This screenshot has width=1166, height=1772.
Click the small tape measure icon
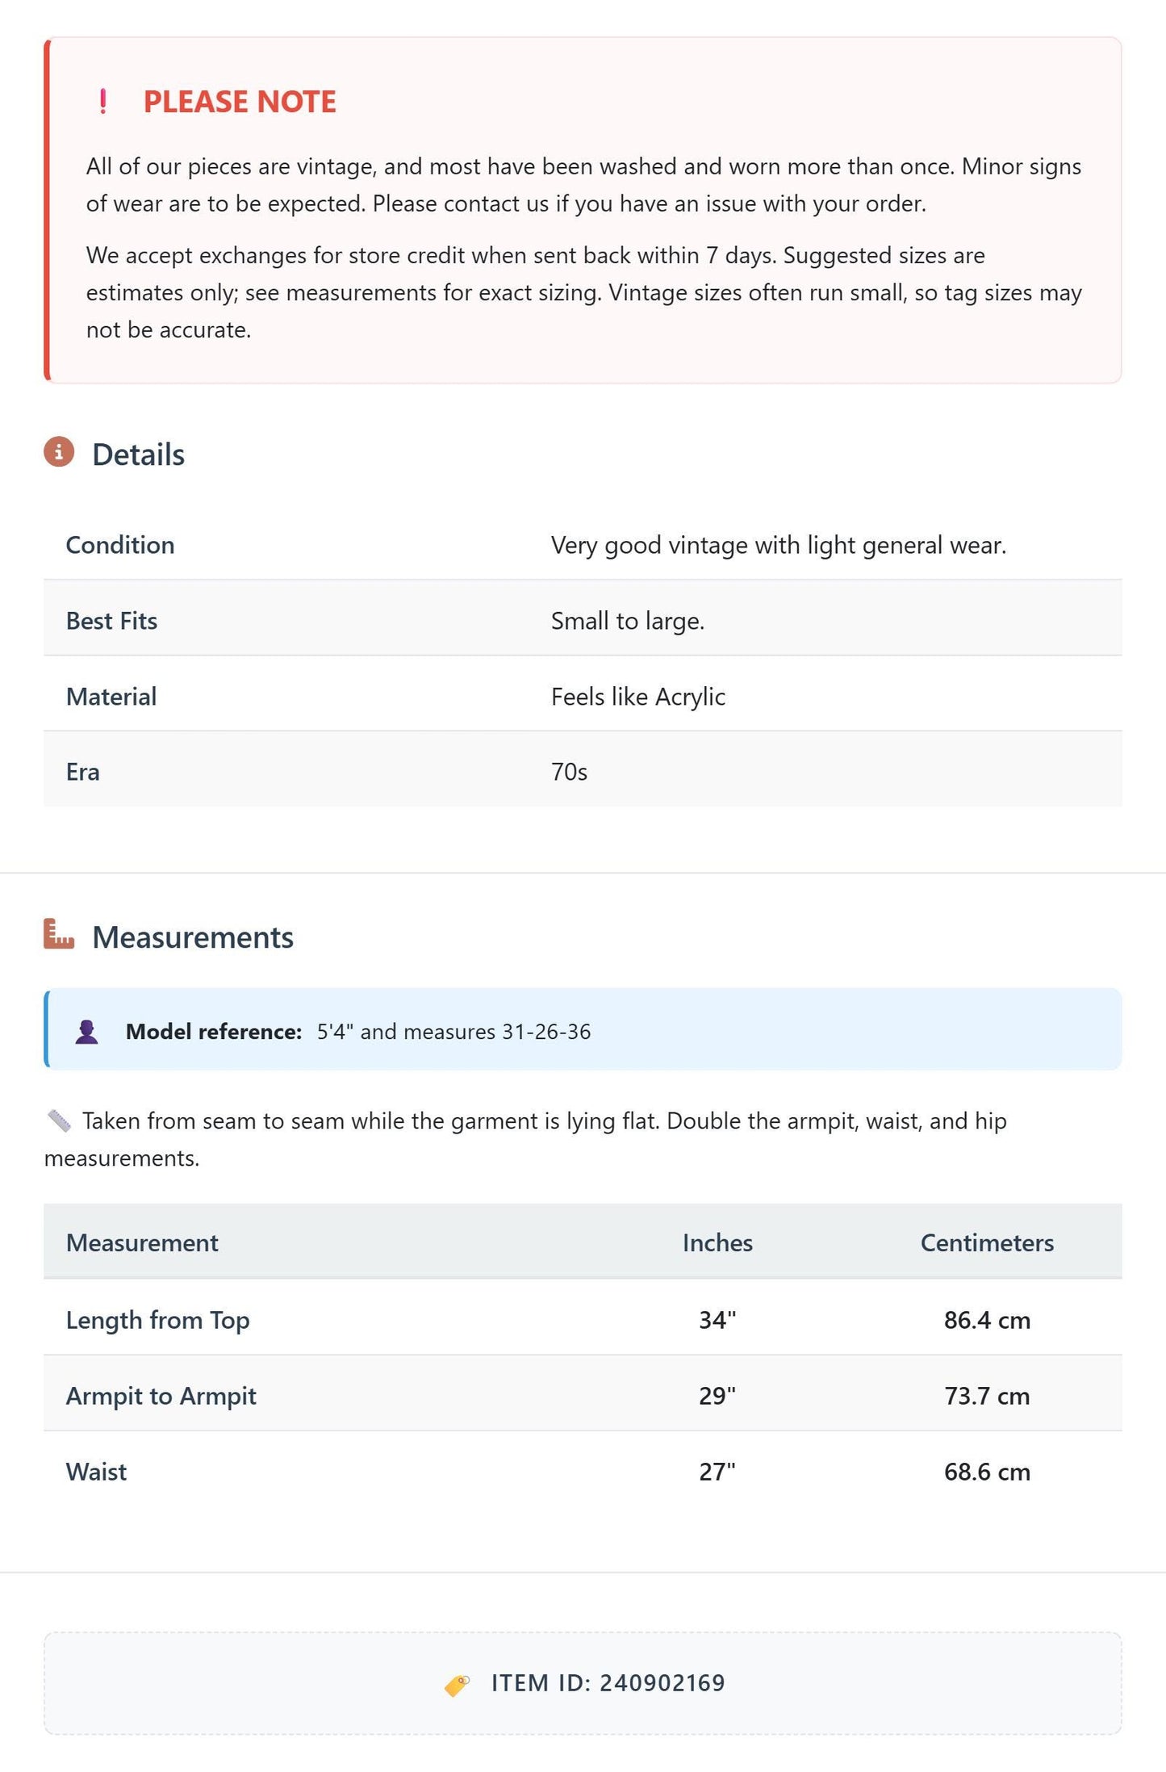(59, 1121)
